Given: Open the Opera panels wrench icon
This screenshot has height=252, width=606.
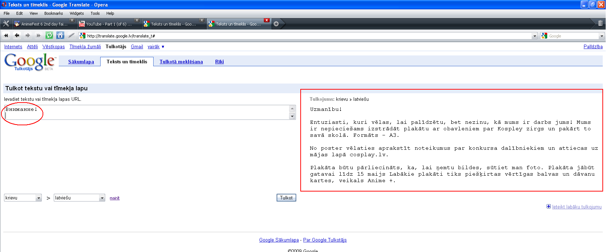Looking at the screenshot, I should point(6,24).
